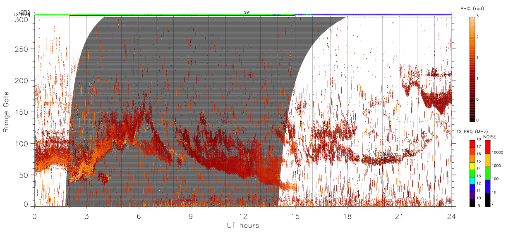508x234 pixels.
Task: Select x-axis tick label 18 under the plot
Action: (347, 216)
